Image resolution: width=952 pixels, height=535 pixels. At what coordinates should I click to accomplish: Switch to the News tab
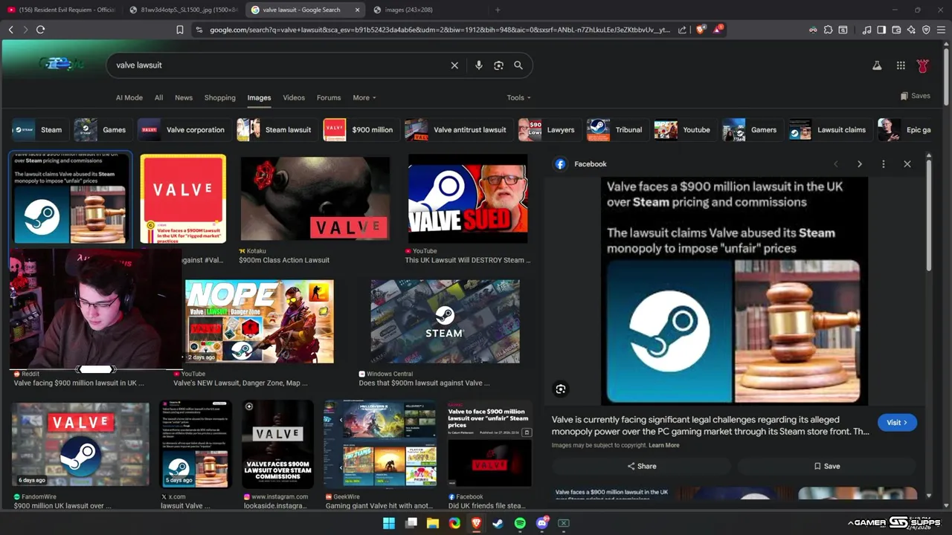point(184,97)
